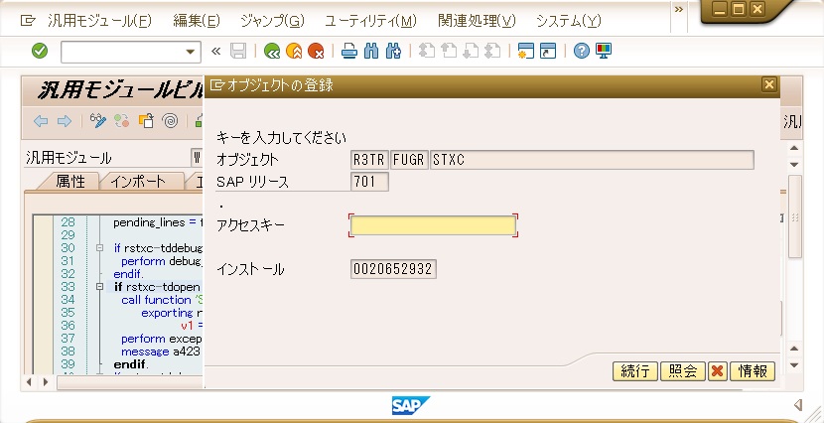
Task: Close the オブジェクトの登録 dialog
Action: [x=768, y=85]
